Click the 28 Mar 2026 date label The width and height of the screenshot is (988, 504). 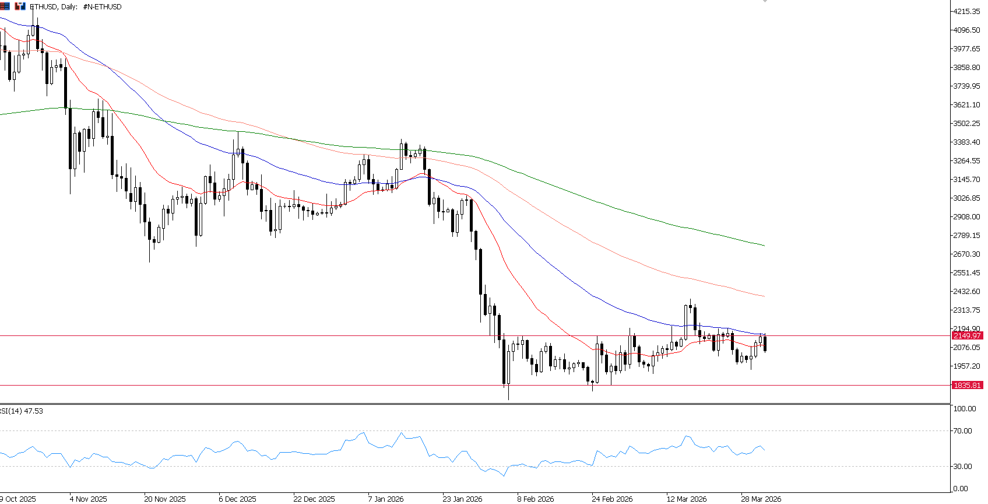tap(761, 499)
